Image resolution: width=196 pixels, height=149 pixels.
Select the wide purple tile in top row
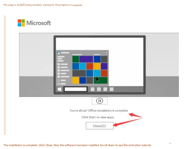(86, 59)
